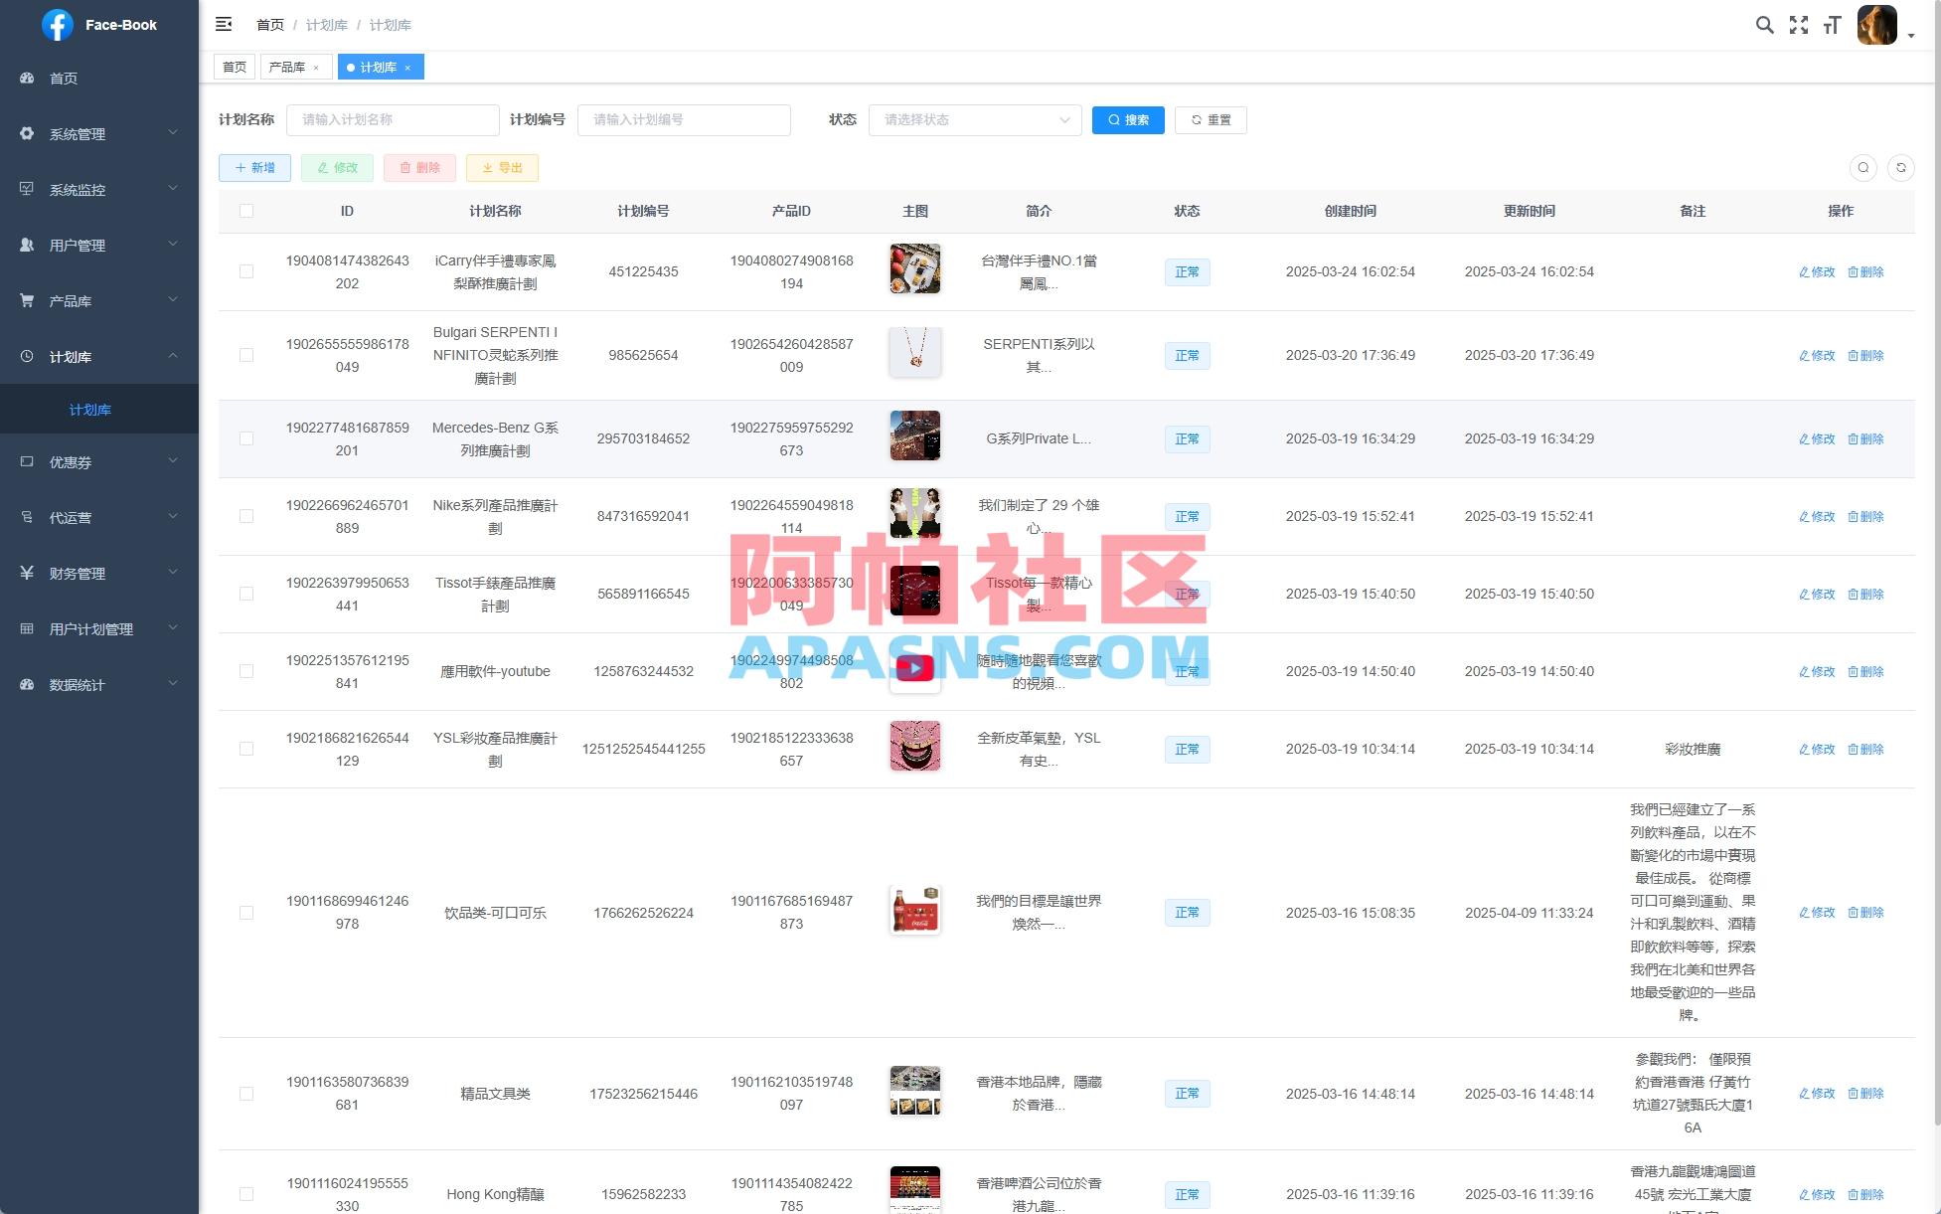Click 修改 link in the 精品文具类 row
The height and width of the screenshot is (1214, 1941).
[x=1817, y=1093]
